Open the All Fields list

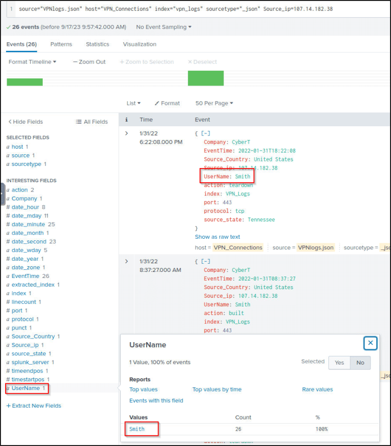click(x=92, y=122)
